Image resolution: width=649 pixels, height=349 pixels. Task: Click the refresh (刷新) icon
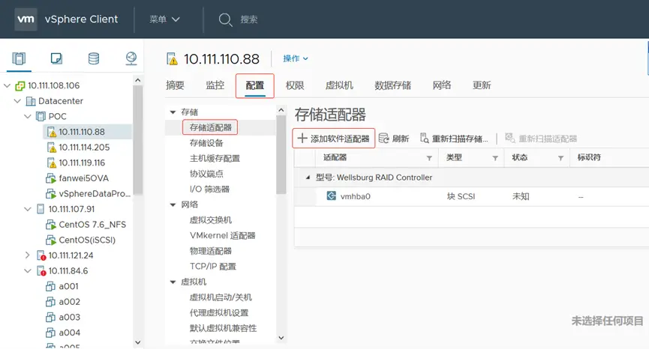point(383,139)
